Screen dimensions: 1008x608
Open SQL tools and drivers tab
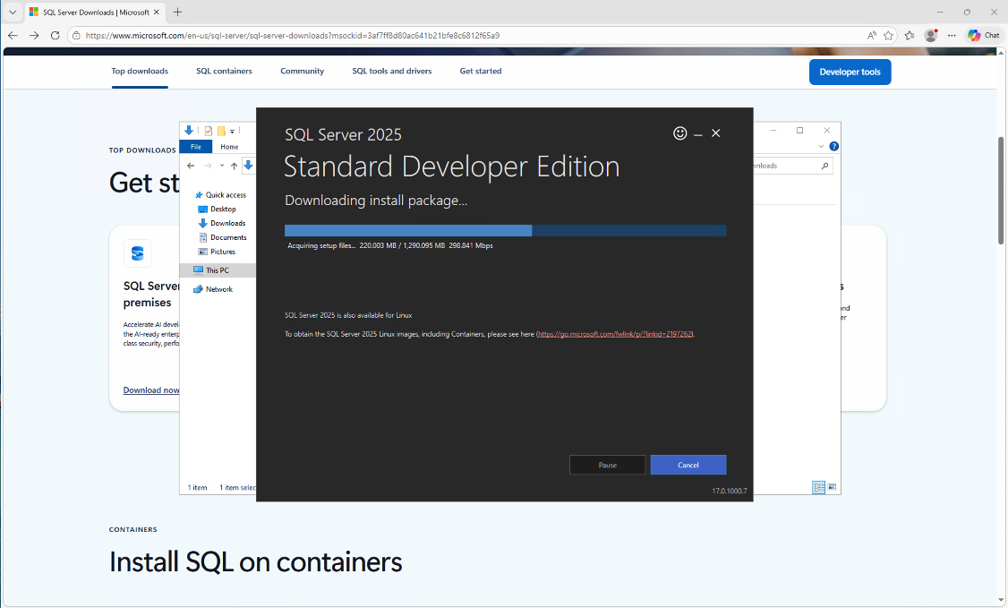point(391,72)
